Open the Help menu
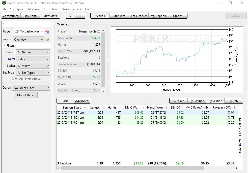The image size is (248, 173). click(x=88, y=9)
